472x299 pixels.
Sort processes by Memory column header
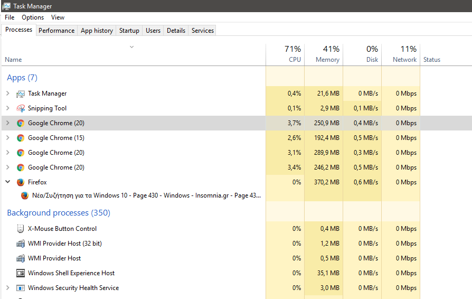324,55
